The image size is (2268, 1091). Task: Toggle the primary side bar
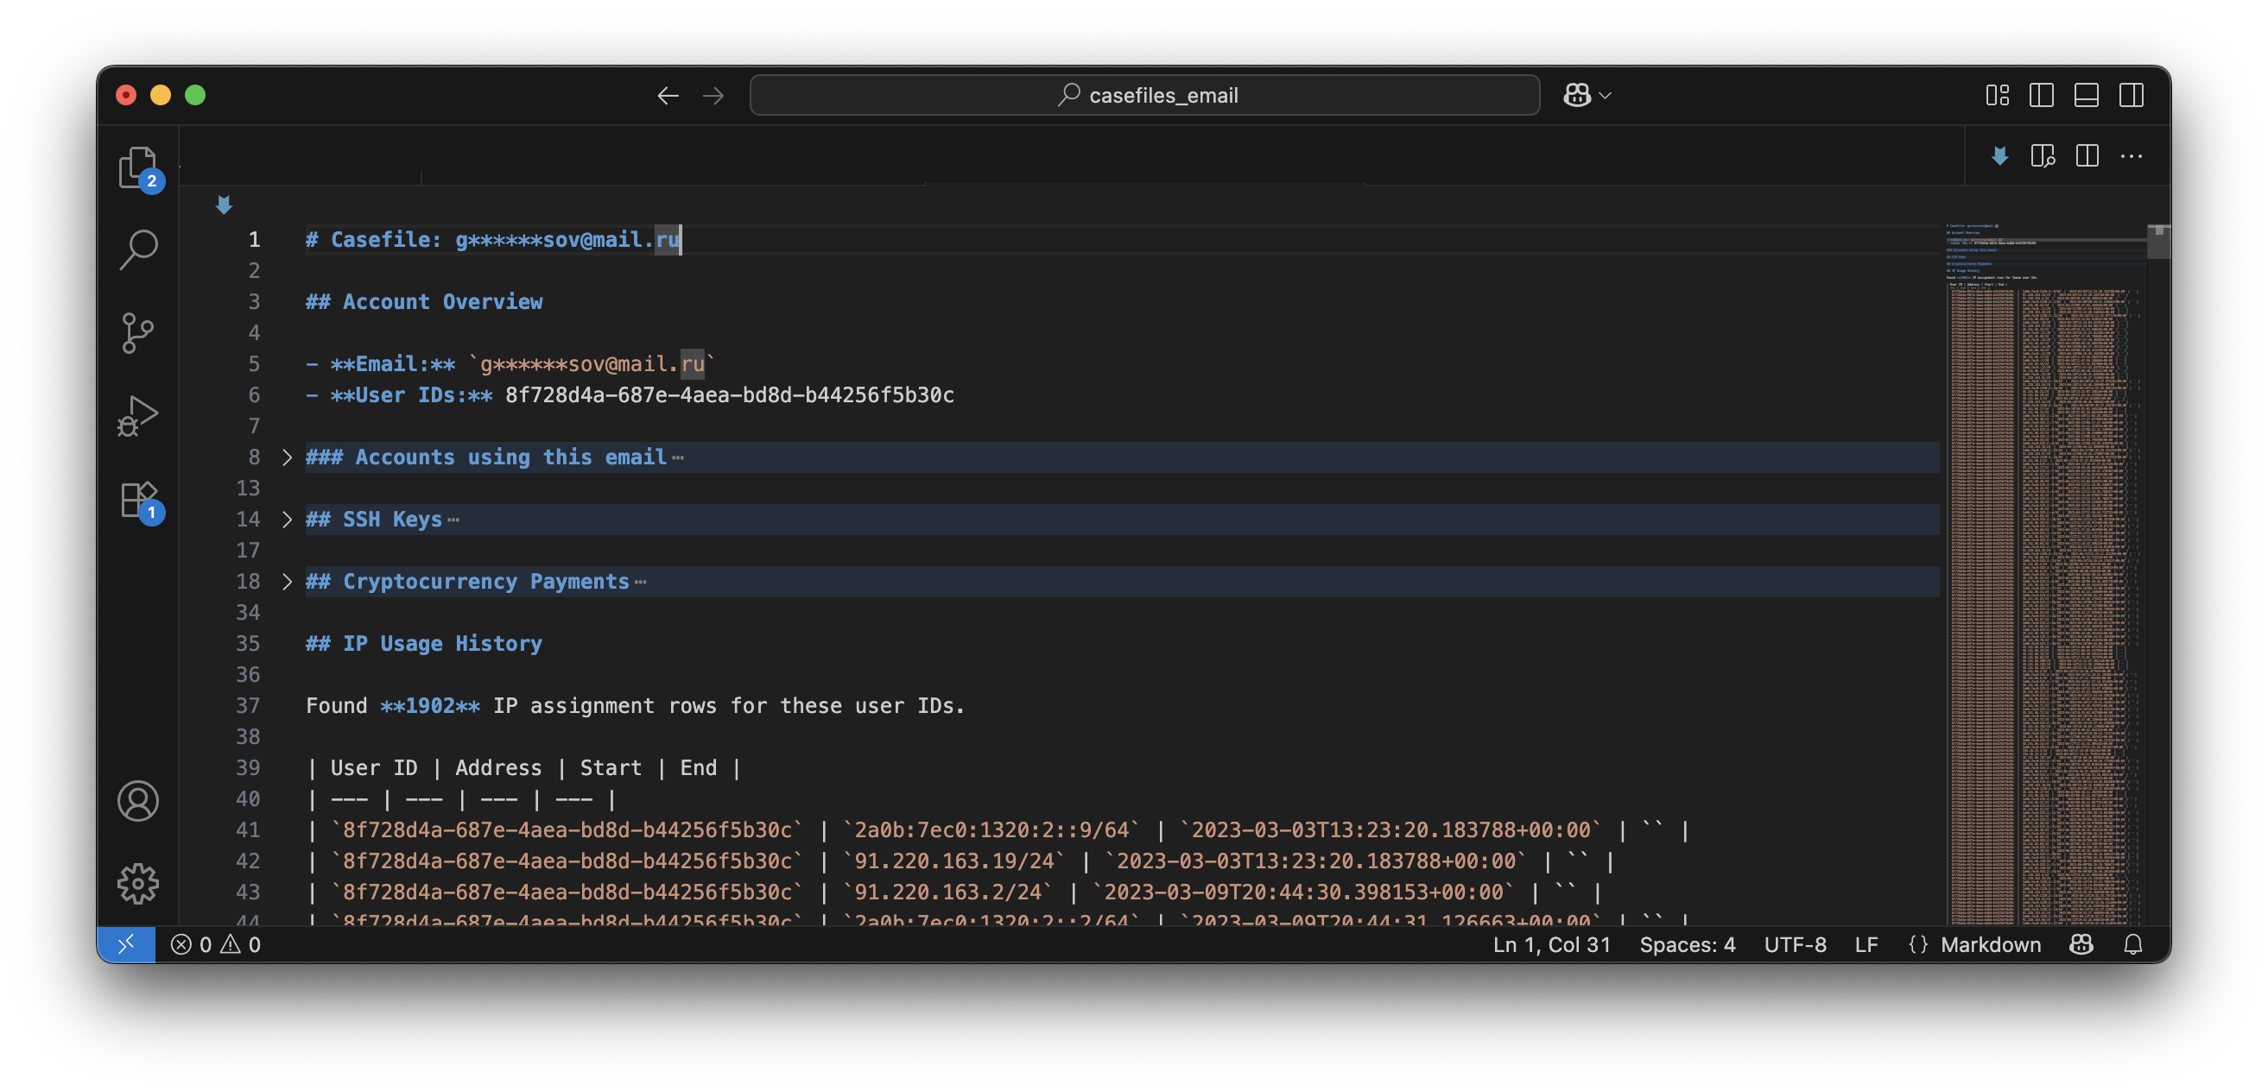click(2041, 95)
